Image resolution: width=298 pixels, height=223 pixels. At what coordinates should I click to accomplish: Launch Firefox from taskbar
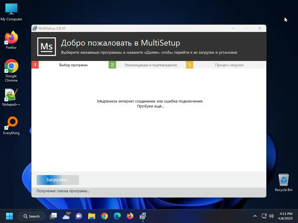pyautogui.click(x=130, y=216)
